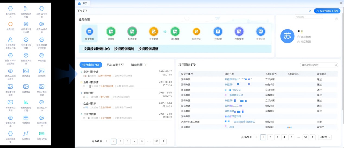The height and width of the screenshot is (148, 344).
Task: Select the 退出管理 icon
Action: click(175, 32)
